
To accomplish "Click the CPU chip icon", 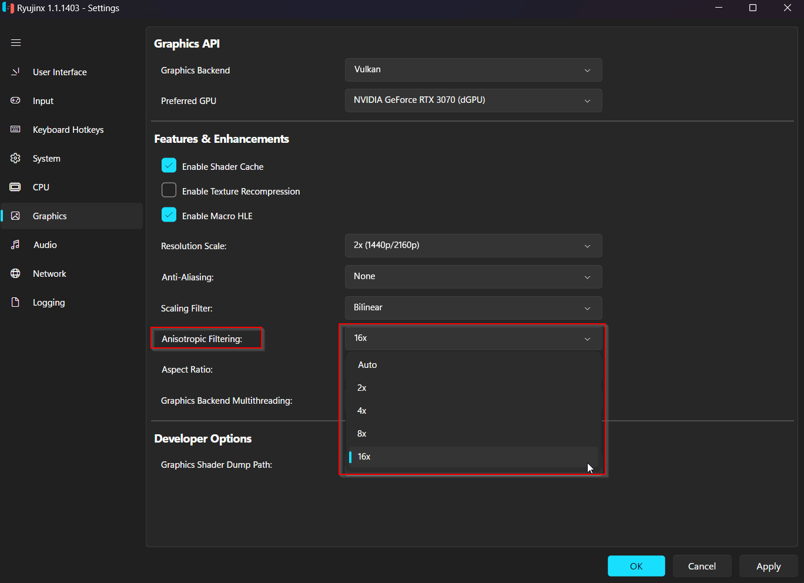I will [16, 187].
